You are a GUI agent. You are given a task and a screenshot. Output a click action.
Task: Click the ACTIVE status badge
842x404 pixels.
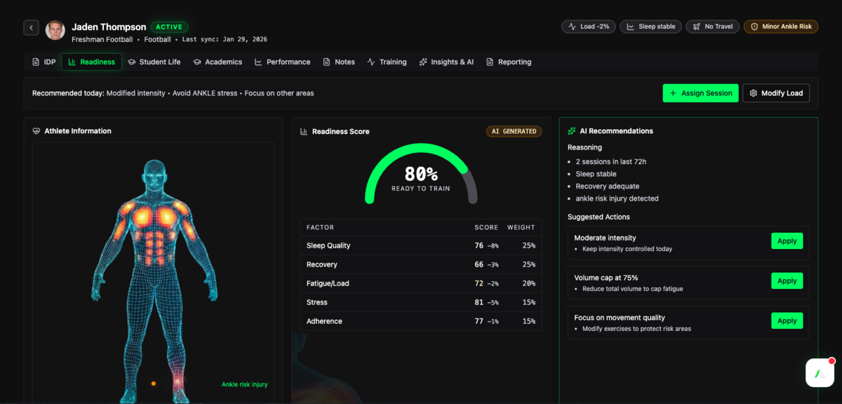(169, 27)
